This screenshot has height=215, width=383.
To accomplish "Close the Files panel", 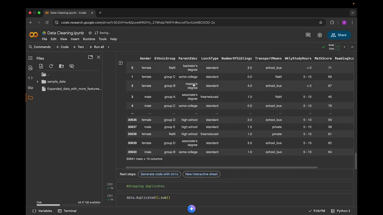I will 98,57.
